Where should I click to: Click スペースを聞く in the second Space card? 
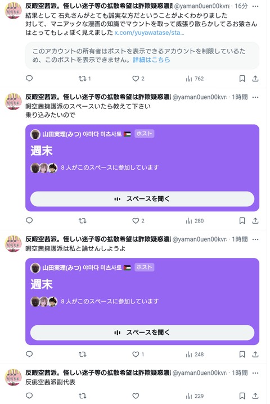[x=142, y=333]
